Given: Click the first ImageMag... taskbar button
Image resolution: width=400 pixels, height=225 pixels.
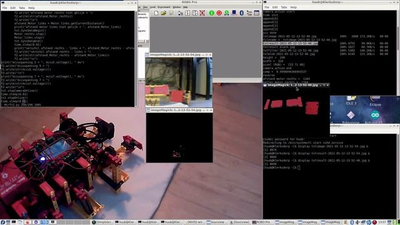Looking at the screenshot, I should coord(286,222).
